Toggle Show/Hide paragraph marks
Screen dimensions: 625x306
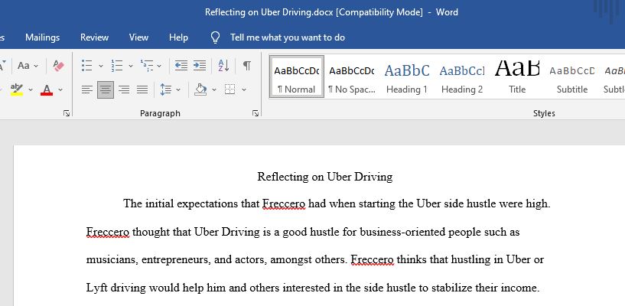(247, 65)
